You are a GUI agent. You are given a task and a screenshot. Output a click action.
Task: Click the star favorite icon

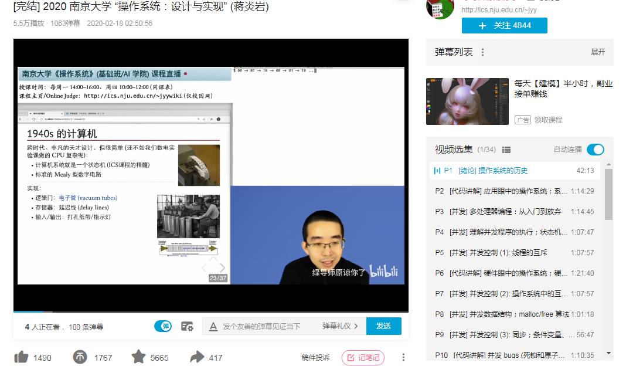pos(138,357)
